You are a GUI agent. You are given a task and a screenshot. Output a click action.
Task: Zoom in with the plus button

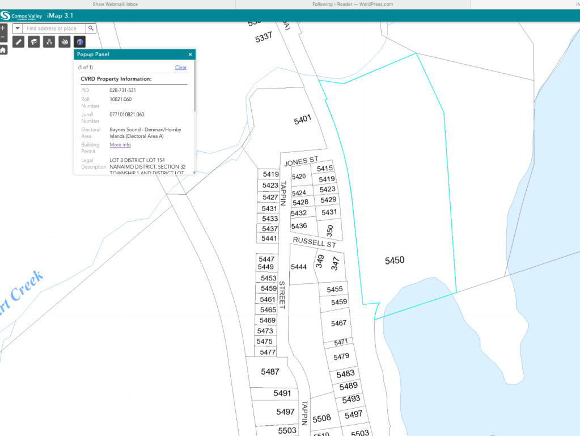(x=3, y=28)
